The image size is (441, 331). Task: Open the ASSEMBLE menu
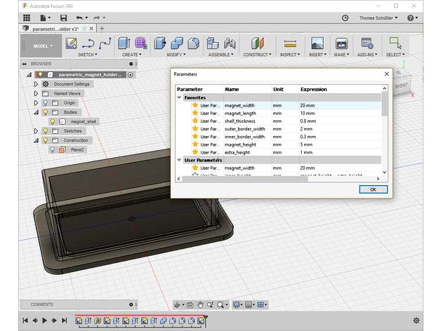coord(220,55)
